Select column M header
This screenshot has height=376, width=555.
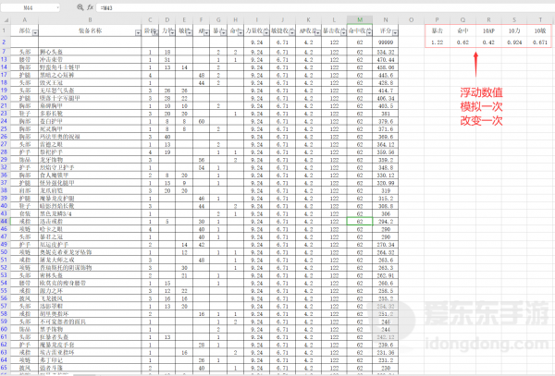(356, 18)
